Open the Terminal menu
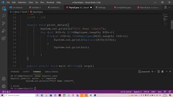 (50, 2)
